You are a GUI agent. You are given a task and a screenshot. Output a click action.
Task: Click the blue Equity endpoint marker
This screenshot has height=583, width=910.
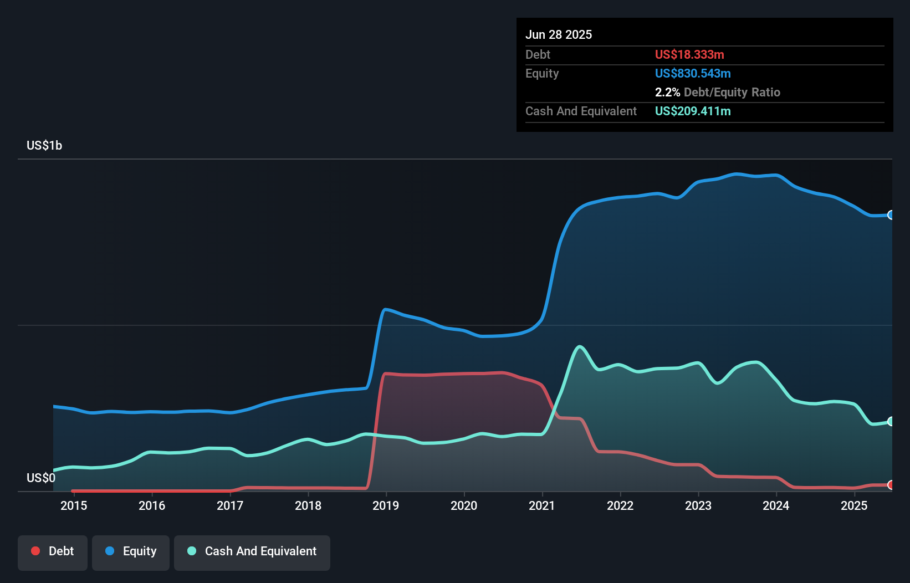891,215
